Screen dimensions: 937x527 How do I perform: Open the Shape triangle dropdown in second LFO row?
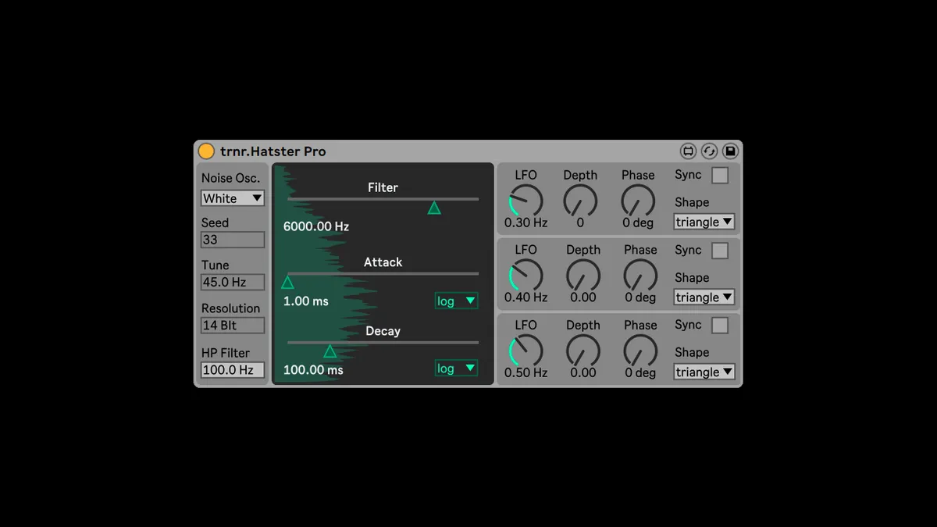(704, 297)
